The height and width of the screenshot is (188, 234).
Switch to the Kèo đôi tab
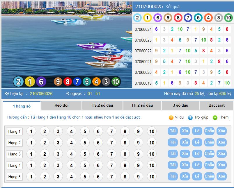click(x=61, y=105)
